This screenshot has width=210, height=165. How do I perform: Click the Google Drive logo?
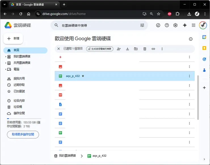point(8,25)
